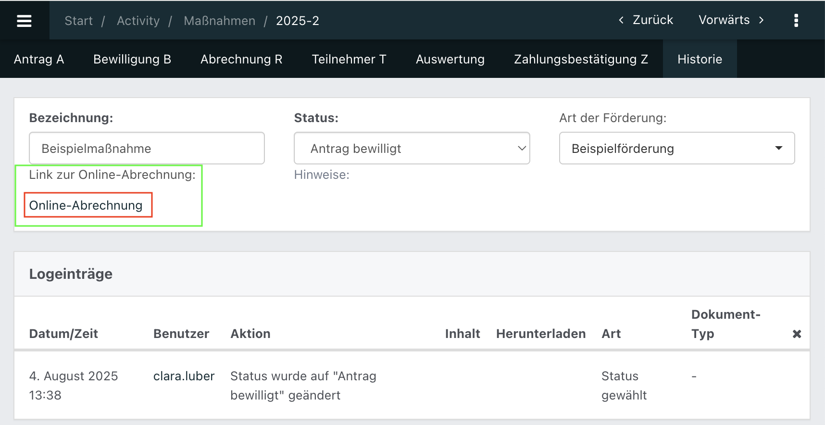Open the Abrechnung R tab
825x425 pixels.
coord(241,59)
